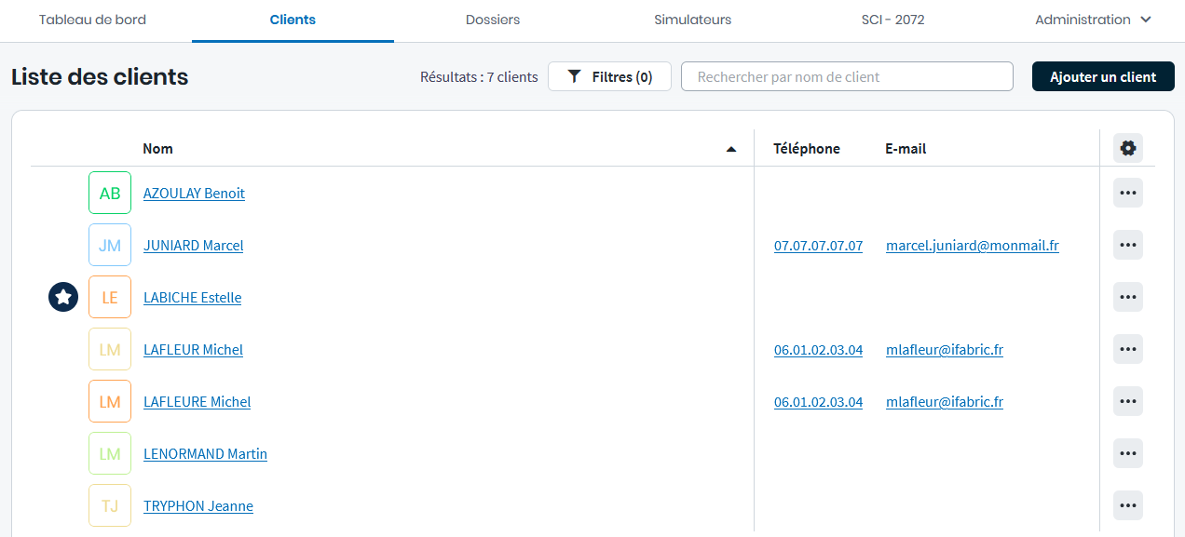
Task: Toggle the Nom column sort arrow
Action: [731, 149]
